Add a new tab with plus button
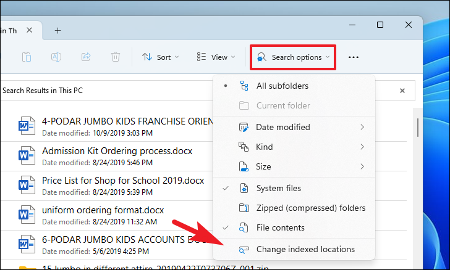Viewport: 450px width, 270px height. pyautogui.click(x=57, y=31)
